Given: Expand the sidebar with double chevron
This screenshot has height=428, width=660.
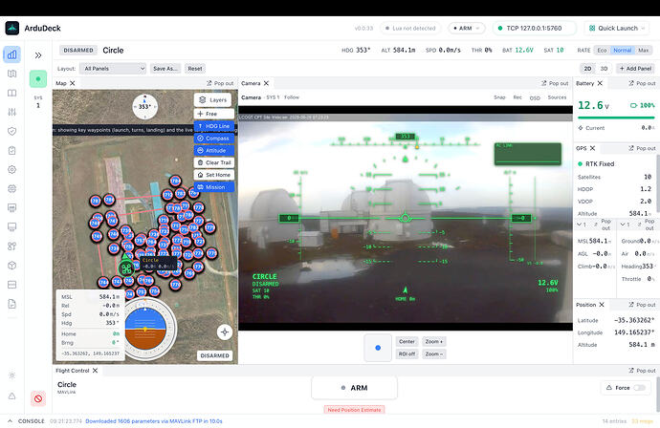Looking at the screenshot, I should click(38, 55).
